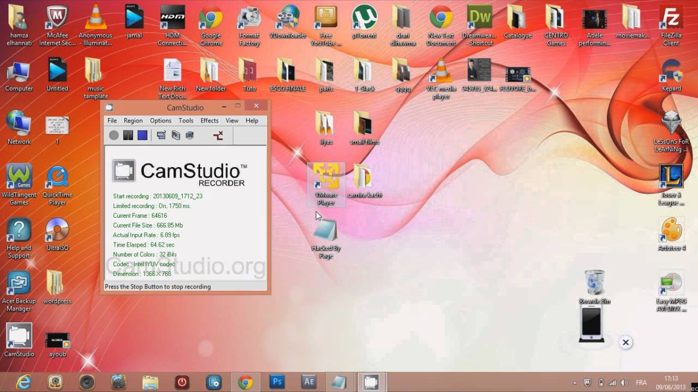The width and height of the screenshot is (698, 392).
Task: Select the League of Legends desktop icon
Action: [x=671, y=185]
